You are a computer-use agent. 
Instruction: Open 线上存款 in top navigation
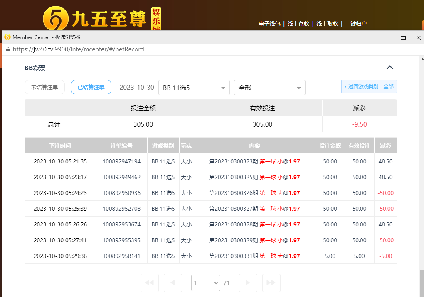tap(298, 24)
